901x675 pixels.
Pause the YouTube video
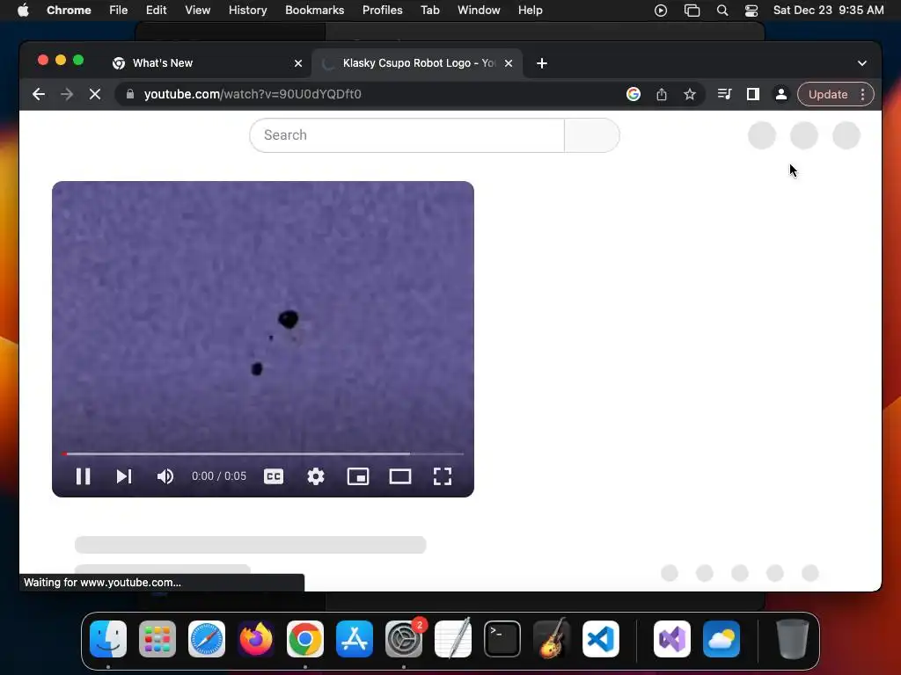(84, 476)
